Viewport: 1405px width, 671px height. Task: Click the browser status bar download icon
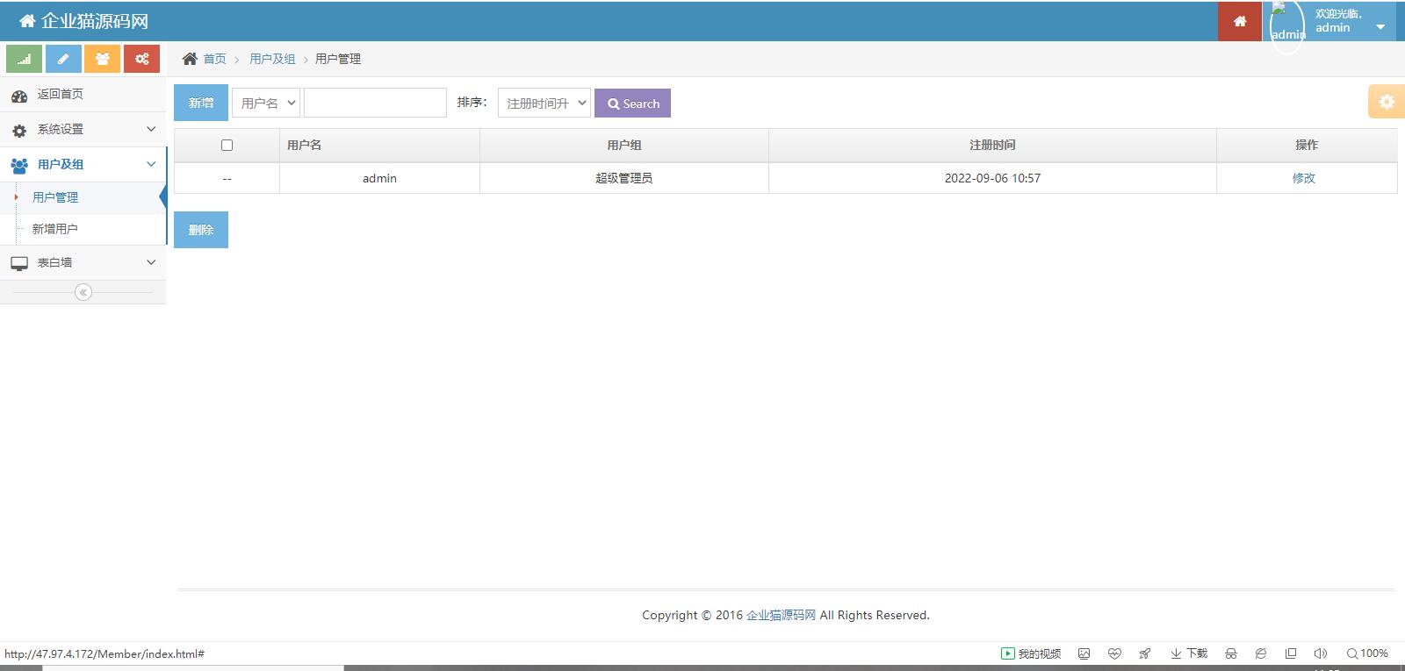coord(1189,653)
